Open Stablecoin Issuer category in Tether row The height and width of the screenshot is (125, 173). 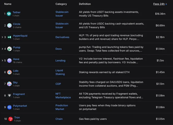62,14
